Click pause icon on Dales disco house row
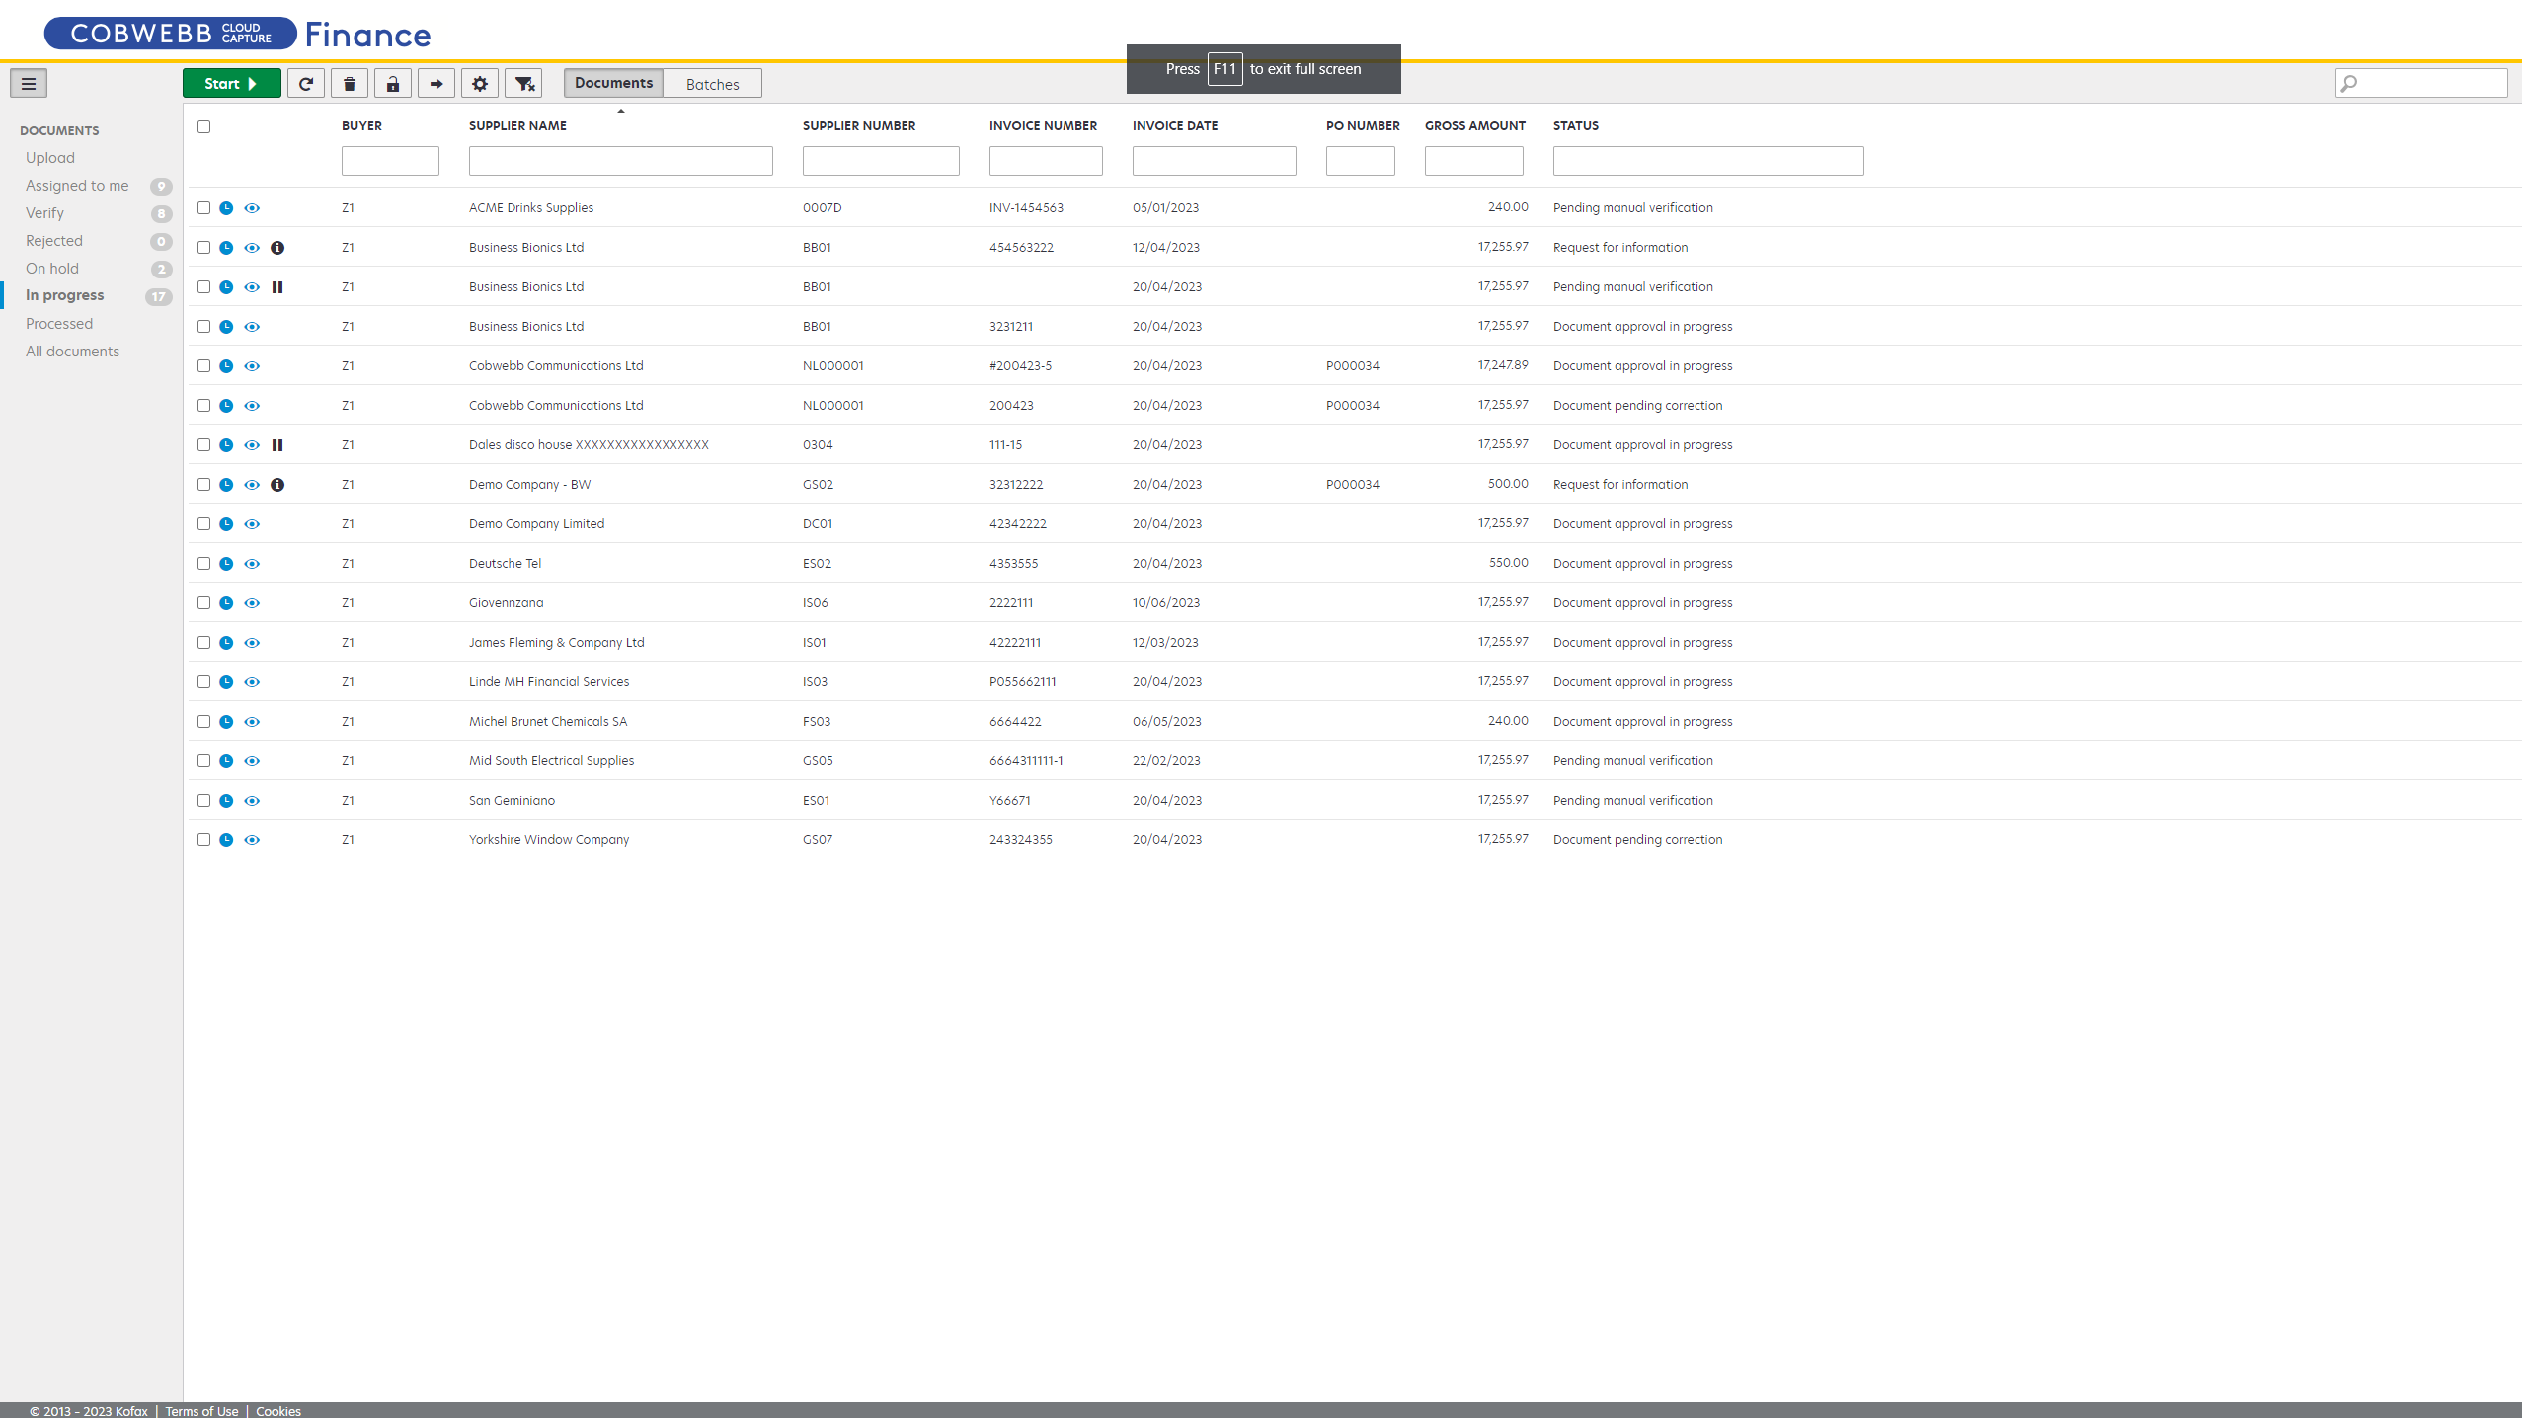This screenshot has height=1418, width=2524. coord(277,445)
